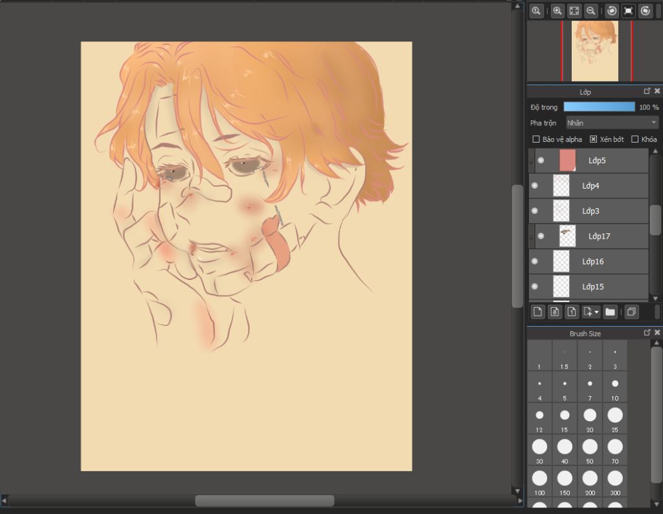Zoom out with the navigator magnifier

pos(590,11)
